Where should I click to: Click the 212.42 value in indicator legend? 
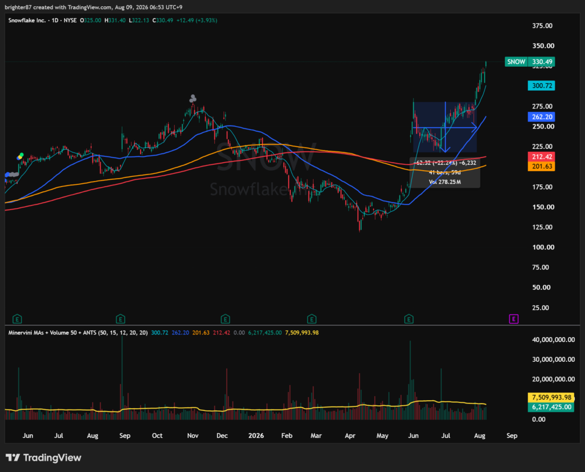[222, 333]
